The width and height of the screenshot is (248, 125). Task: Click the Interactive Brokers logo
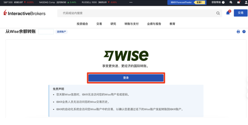tap(25, 13)
